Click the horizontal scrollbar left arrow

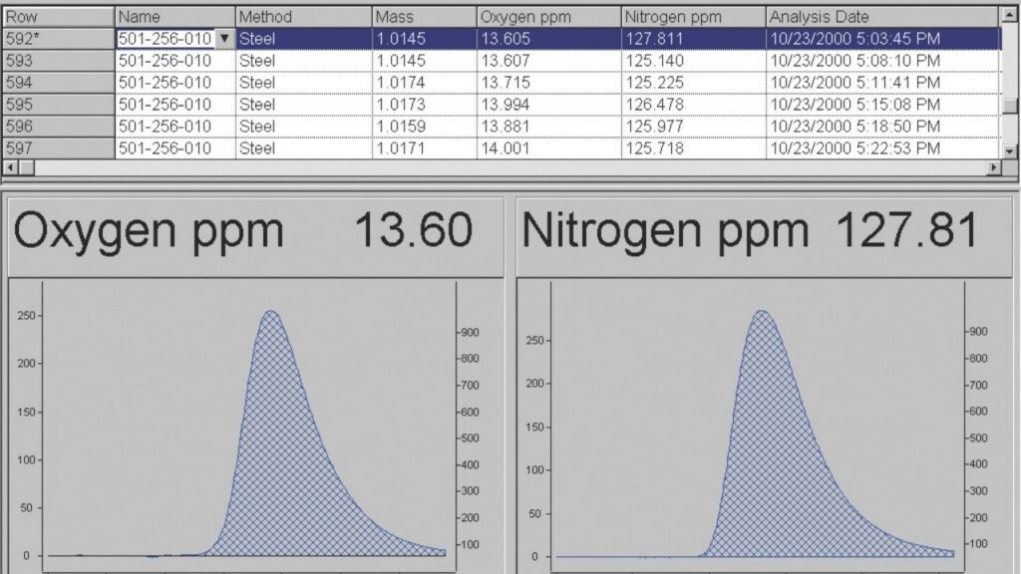(10, 167)
